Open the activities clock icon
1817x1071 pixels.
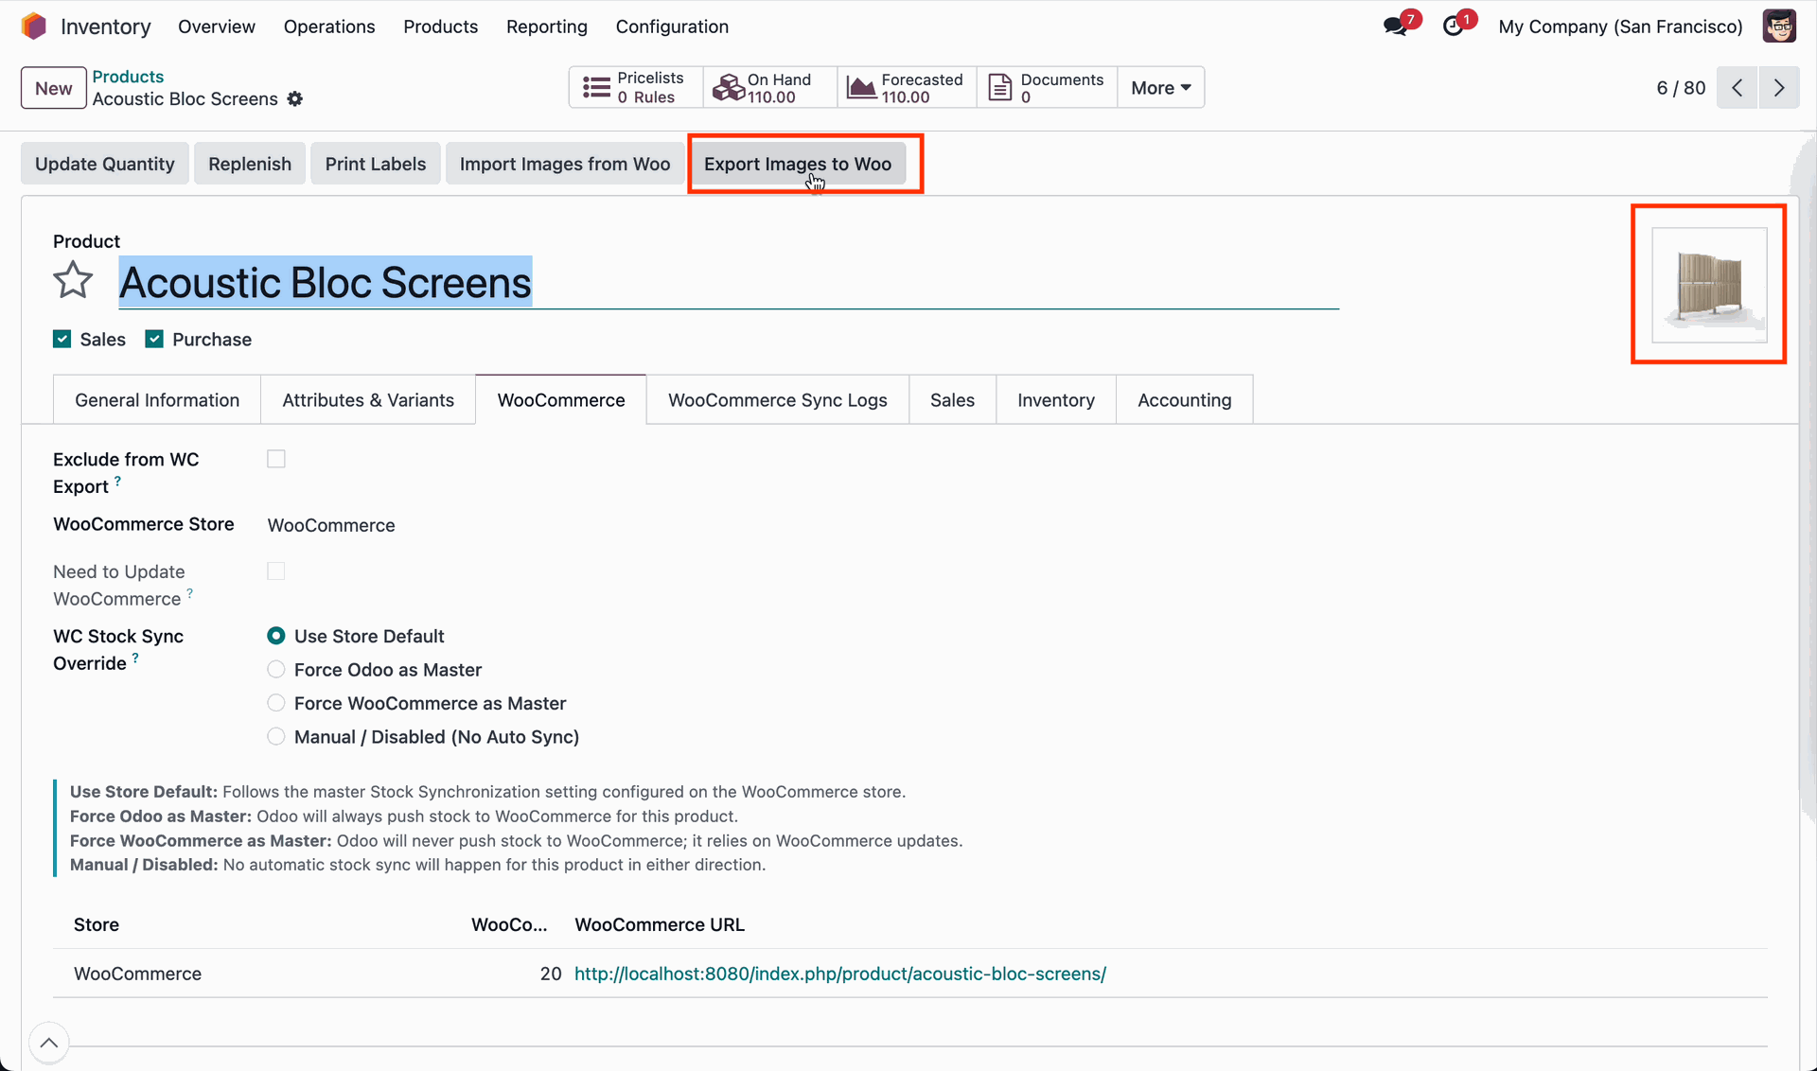point(1454,26)
